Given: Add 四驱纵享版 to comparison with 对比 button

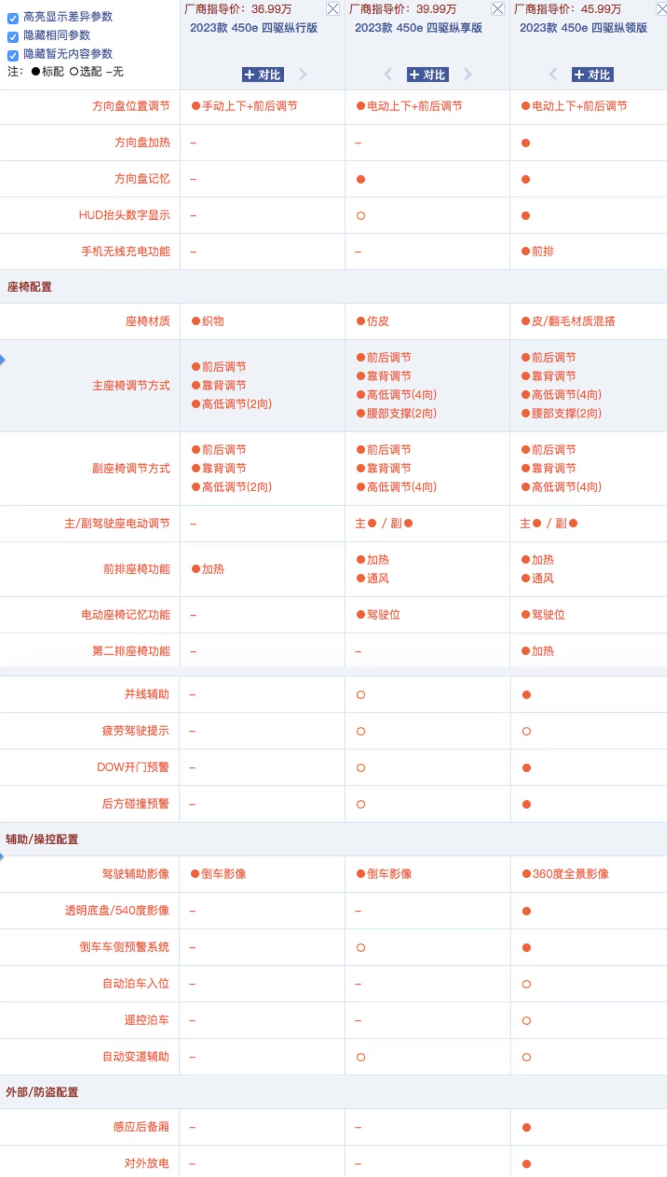Looking at the screenshot, I should (x=428, y=74).
